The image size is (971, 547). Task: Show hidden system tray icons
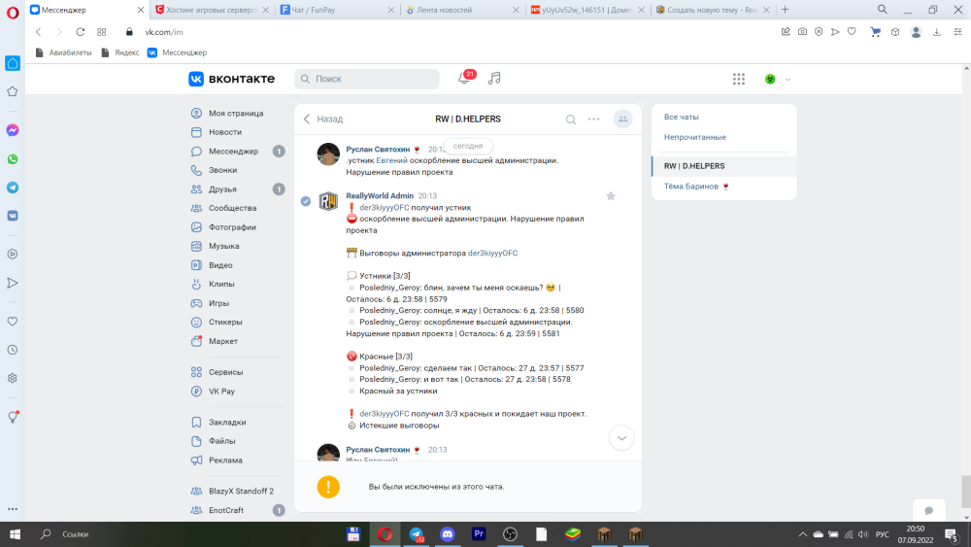(803, 534)
